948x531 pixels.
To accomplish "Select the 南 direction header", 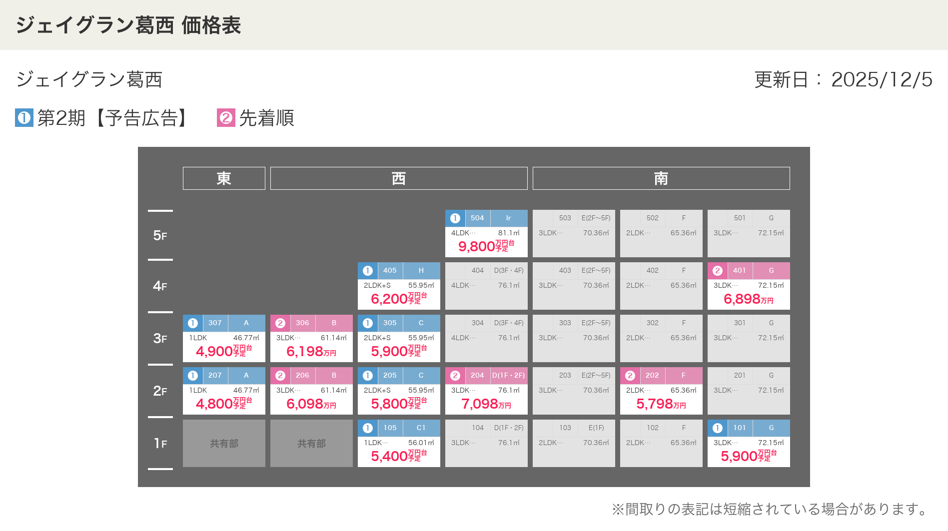I will point(661,178).
